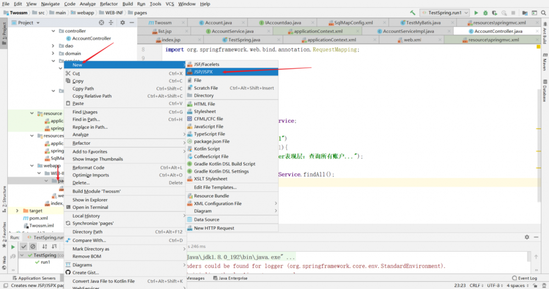Click the green Run button in toolbar
Viewport: 549px width, 289px height.
(476, 13)
